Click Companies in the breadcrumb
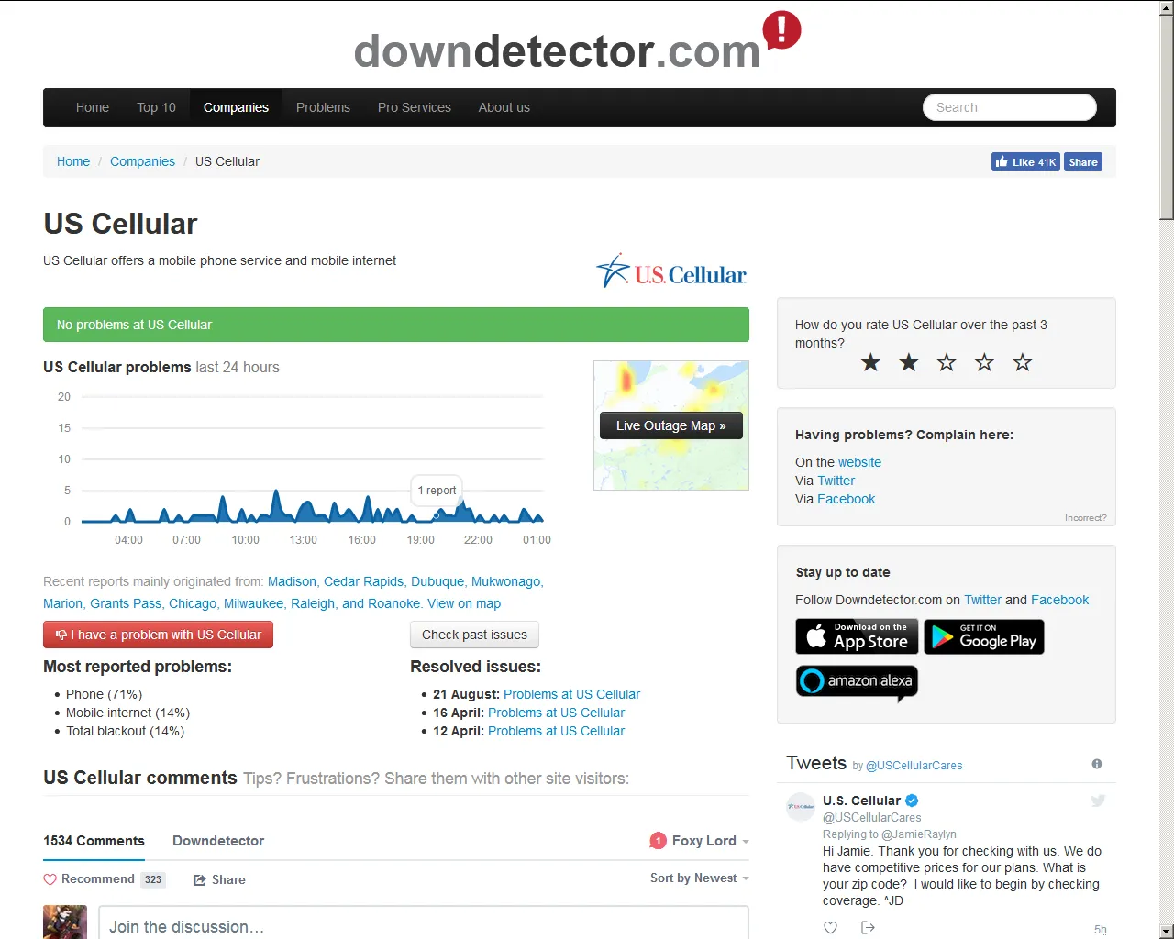The height and width of the screenshot is (939, 1174). pos(142,161)
